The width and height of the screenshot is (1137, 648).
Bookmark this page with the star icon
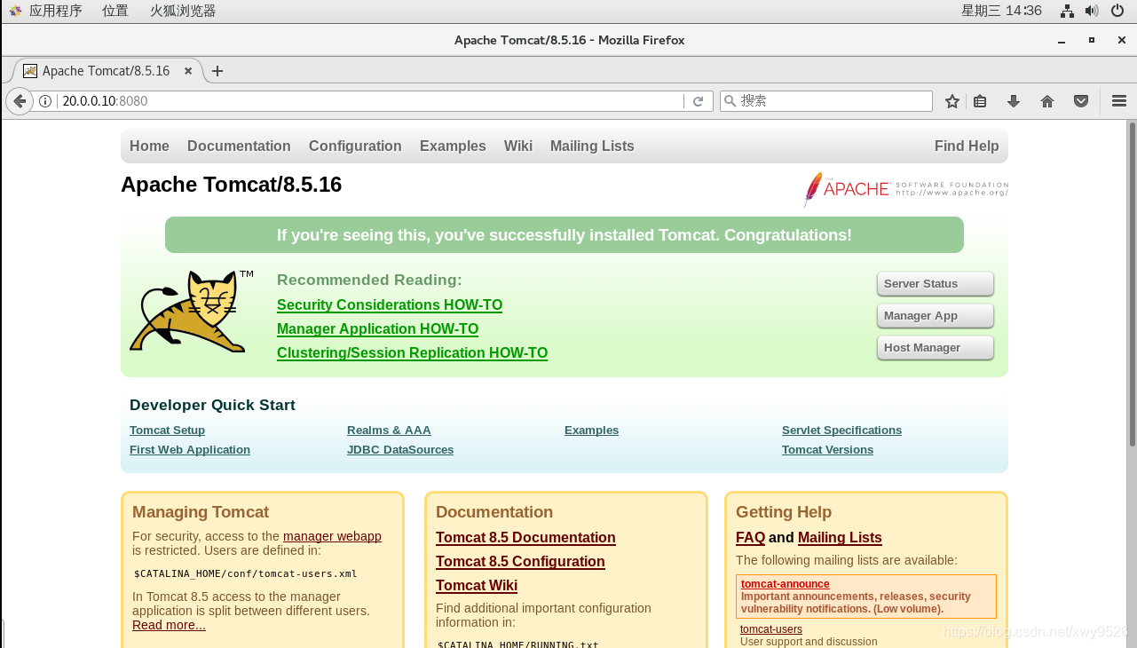tap(952, 101)
